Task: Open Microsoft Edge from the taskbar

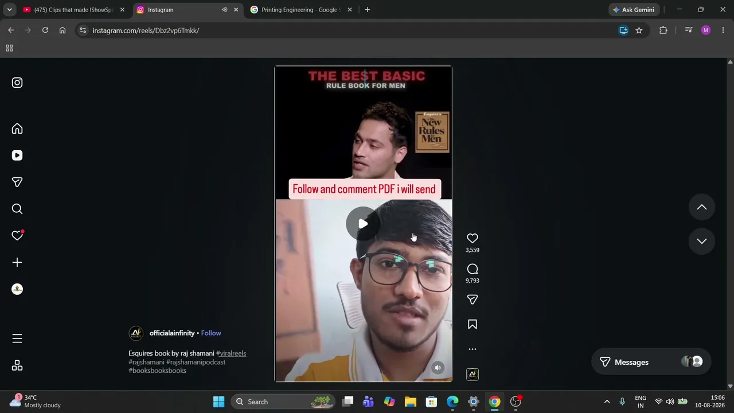Action: point(452,402)
